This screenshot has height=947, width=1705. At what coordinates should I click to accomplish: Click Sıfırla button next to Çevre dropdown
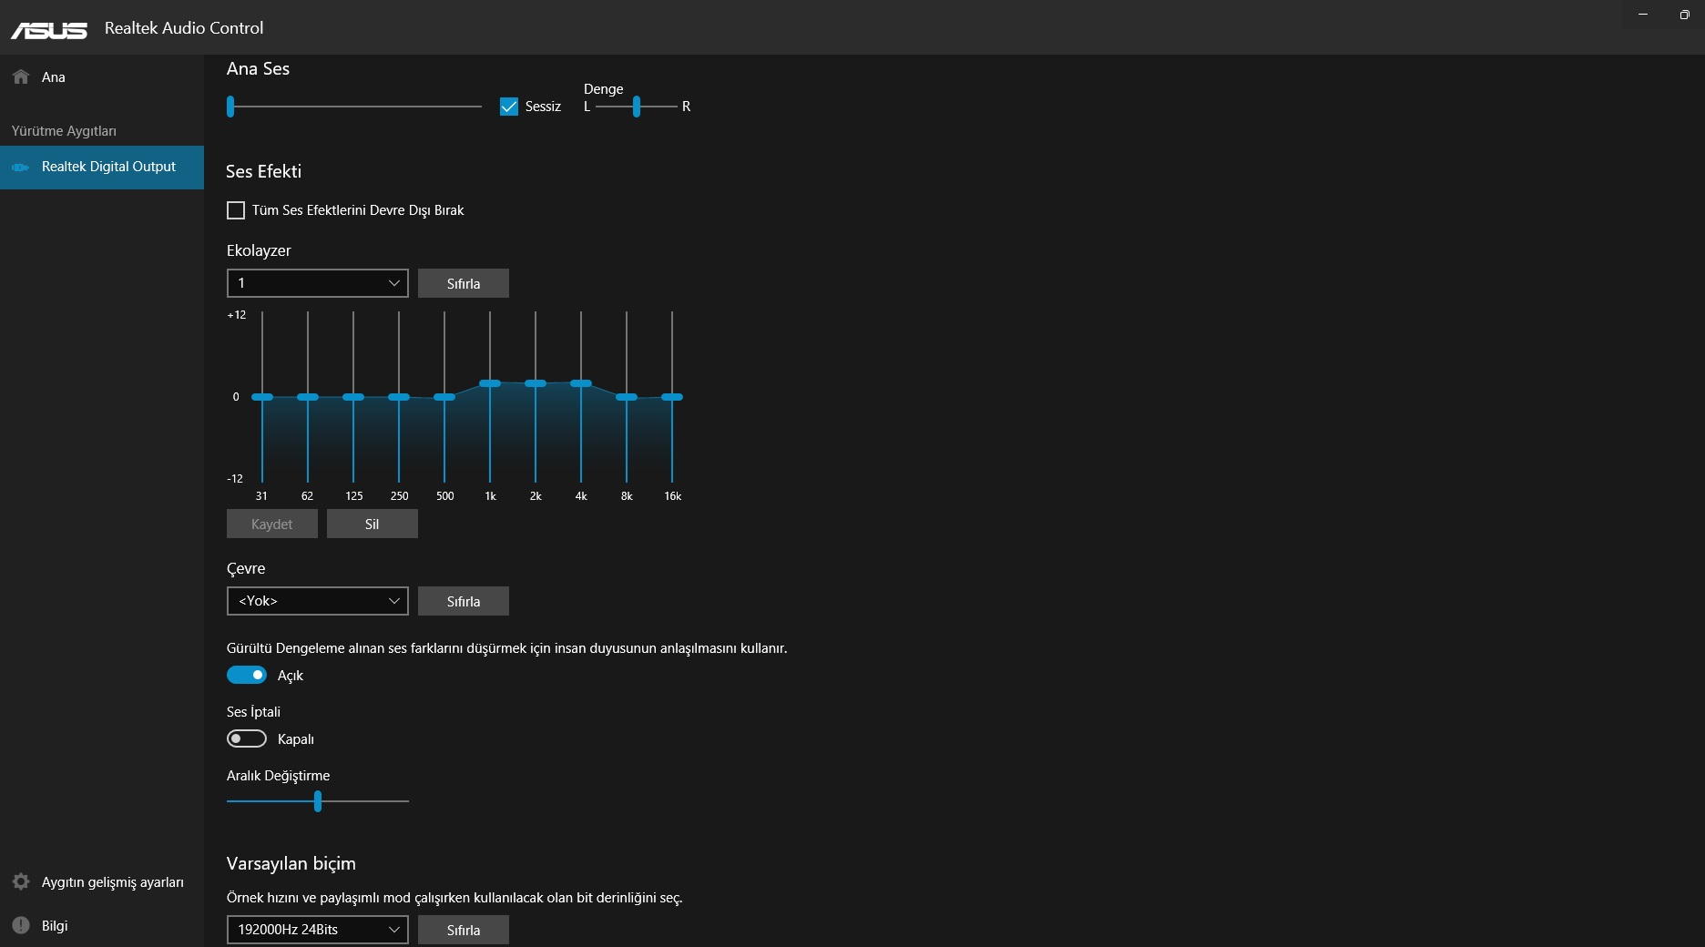coord(464,601)
